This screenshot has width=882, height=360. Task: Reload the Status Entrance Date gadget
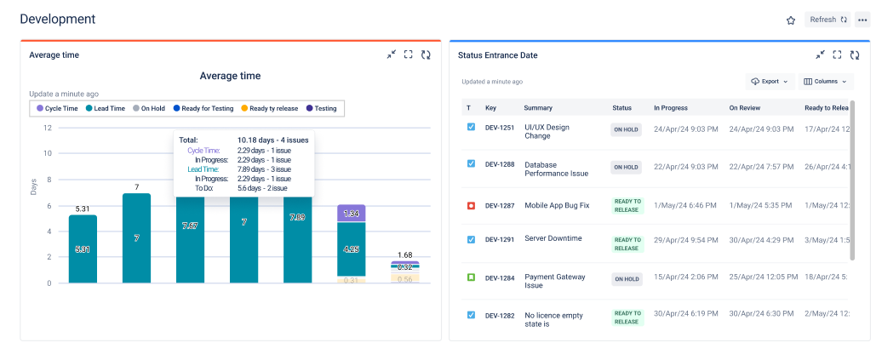[x=855, y=54]
